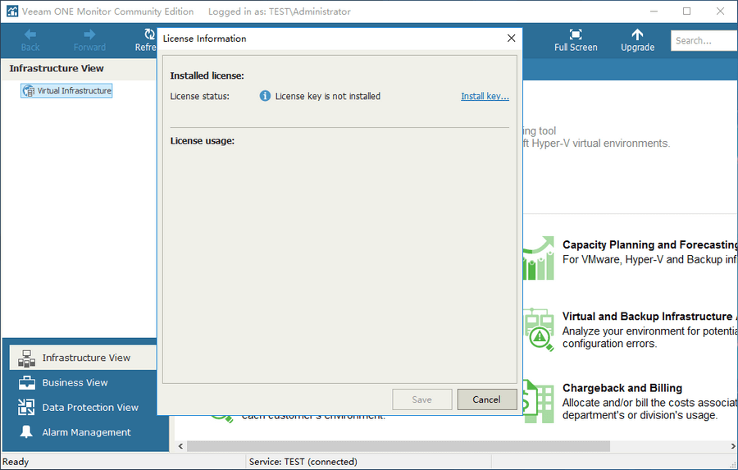Click the Business View briefcase icon
Image resolution: width=738 pixels, height=470 pixels.
click(x=27, y=383)
